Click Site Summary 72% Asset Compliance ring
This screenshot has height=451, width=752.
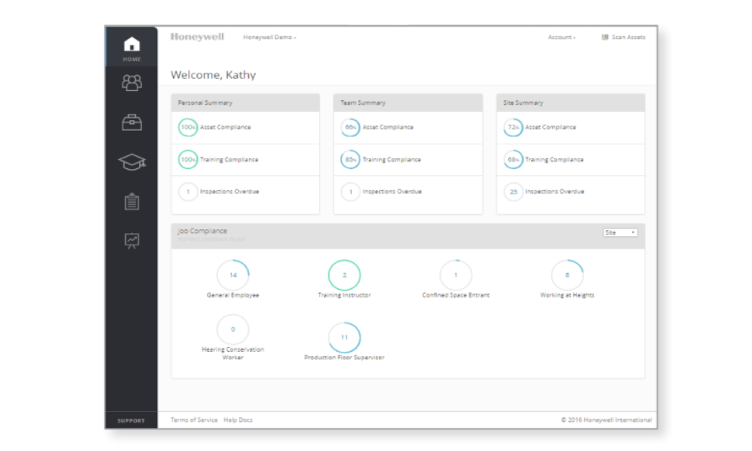(x=513, y=128)
